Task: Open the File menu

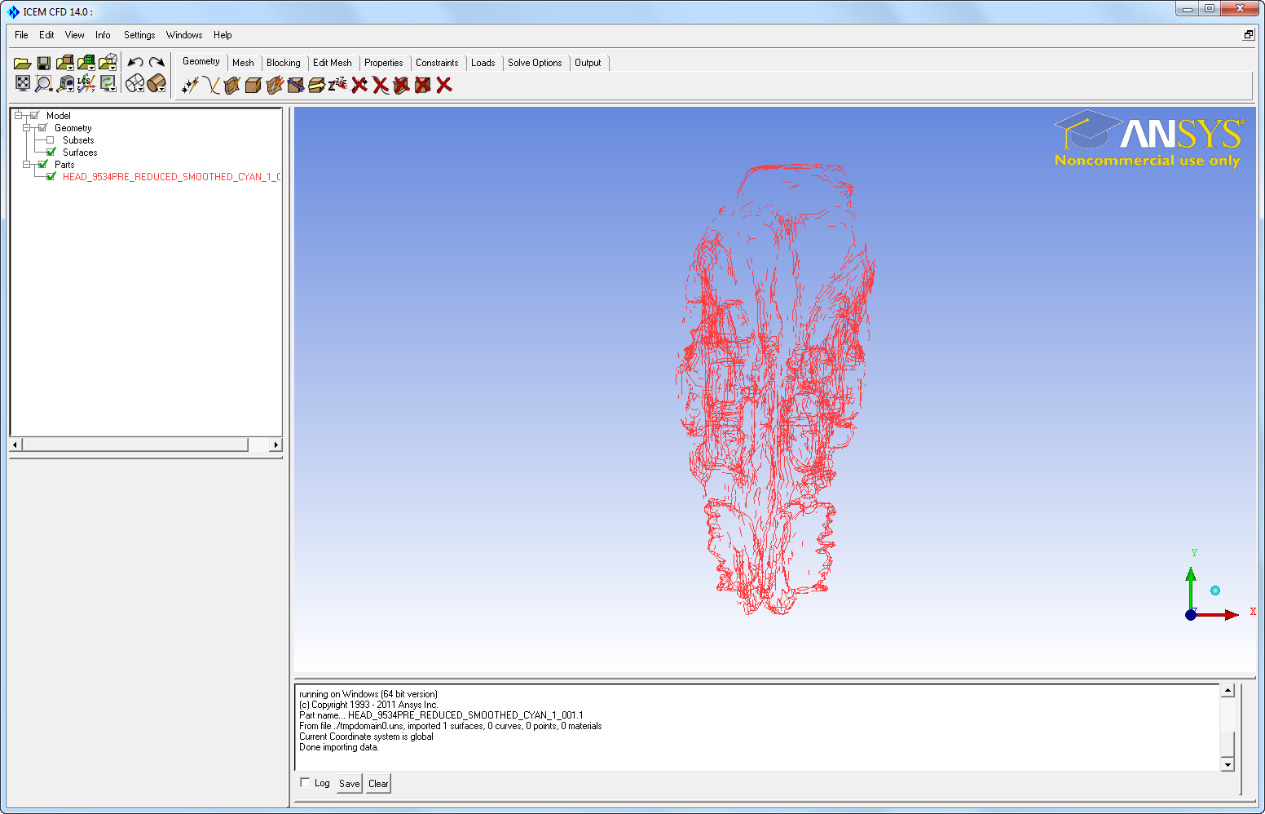Action: [21, 35]
